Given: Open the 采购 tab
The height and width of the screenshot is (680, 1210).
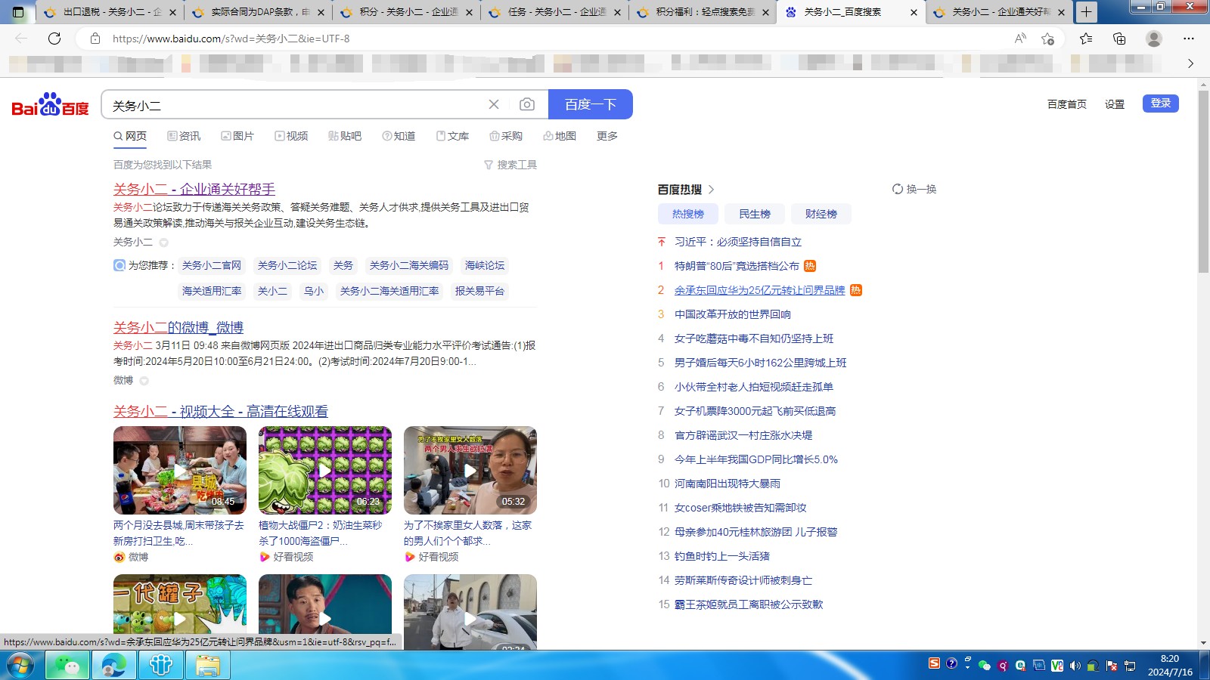Looking at the screenshot, I should click(506, 136).
